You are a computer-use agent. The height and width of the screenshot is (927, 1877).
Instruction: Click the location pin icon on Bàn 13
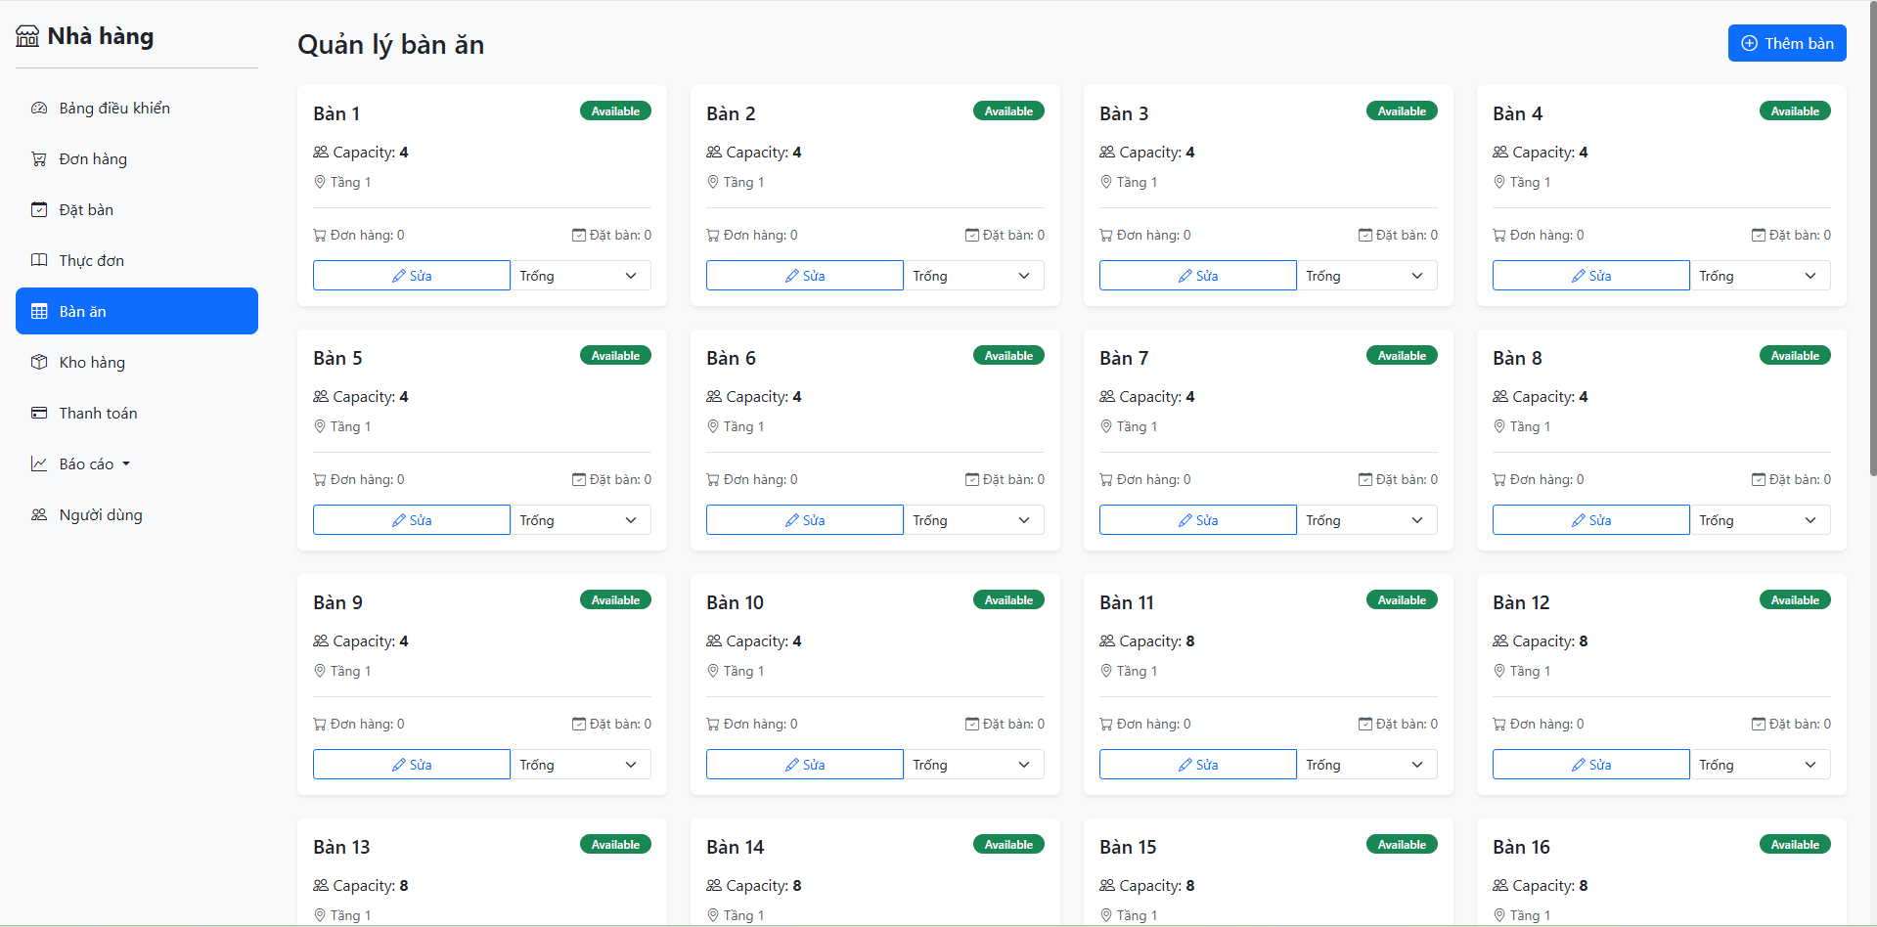pyautogui.click(x=320, y=915)
